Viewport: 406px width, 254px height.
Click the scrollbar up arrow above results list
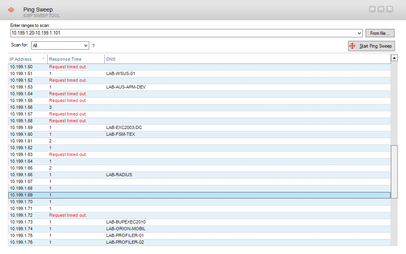tap(394, 57)
